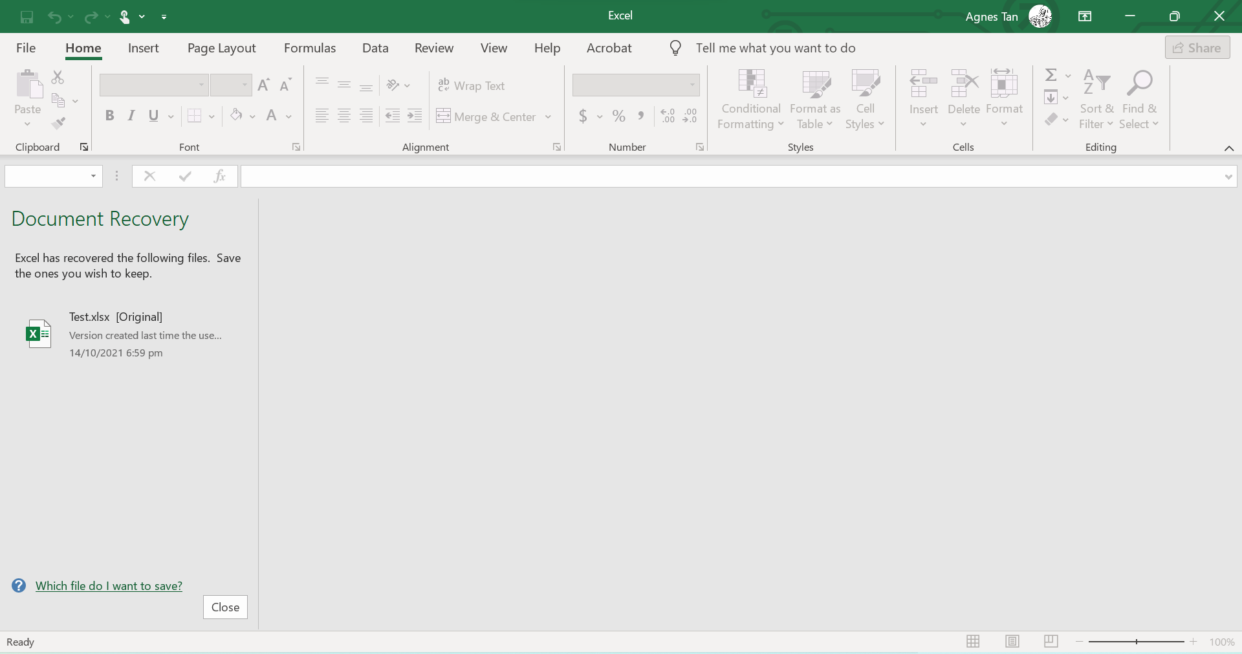Expand the Merge & Center options arrow
Viewport: 1242px width, 654px height.
(548, 116)
